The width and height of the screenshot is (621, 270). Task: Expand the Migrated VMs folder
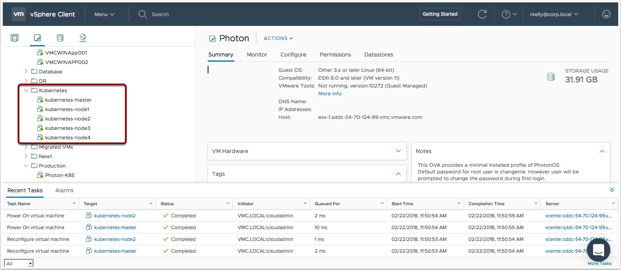pos(26,147)
